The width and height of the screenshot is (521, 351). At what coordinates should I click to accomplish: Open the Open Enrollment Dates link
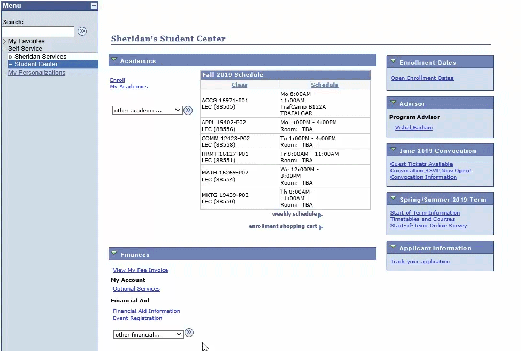pos(422,78)
